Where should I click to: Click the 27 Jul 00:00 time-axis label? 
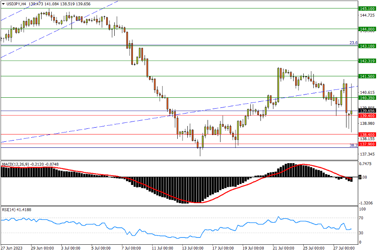click(344, 248)
